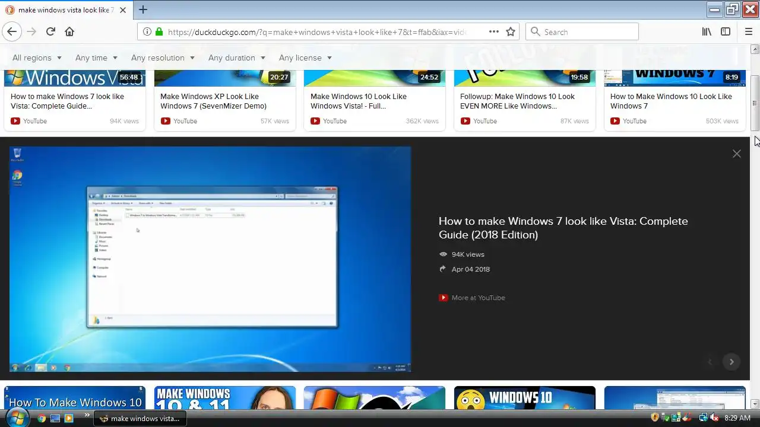Click the '362K views' label
The image size is (760, 427).
[422, 121]
